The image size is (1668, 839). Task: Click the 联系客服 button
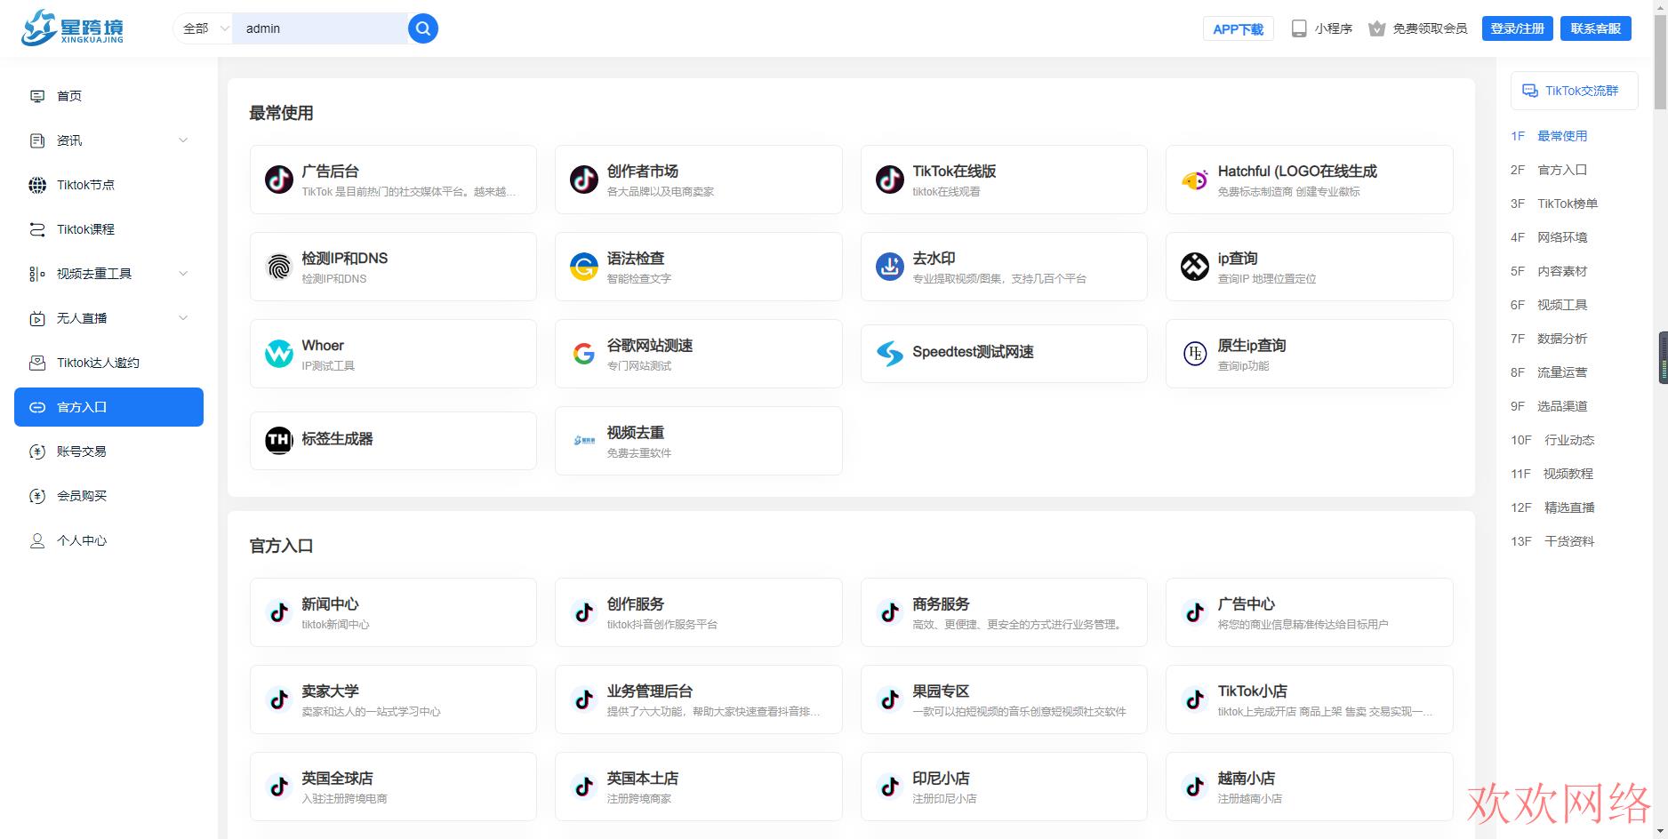(x=1595, y=28)
